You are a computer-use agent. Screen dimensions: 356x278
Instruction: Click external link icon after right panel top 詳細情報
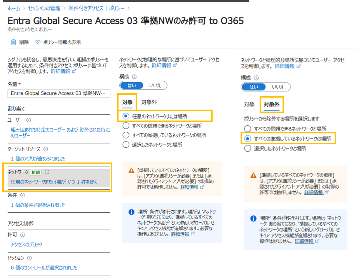click(298, 66)
